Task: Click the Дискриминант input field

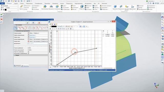Action: point(38,43)
